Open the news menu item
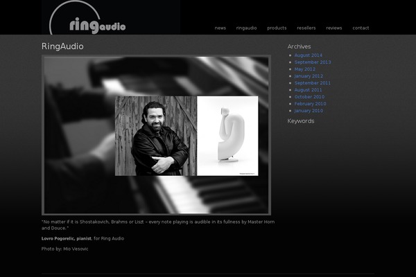Image resolution: width=416 pixels, height=277 pixels. coord(220,28)
